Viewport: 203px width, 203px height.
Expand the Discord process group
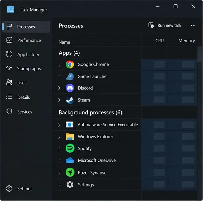[59, 88]
